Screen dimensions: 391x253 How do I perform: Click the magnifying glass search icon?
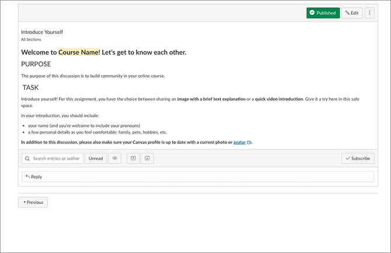coord(27,158)
